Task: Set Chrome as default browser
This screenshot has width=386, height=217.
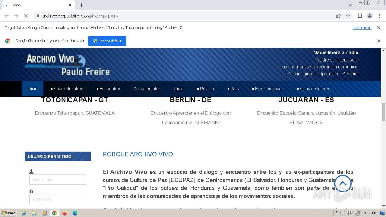Action: (107, 41)
